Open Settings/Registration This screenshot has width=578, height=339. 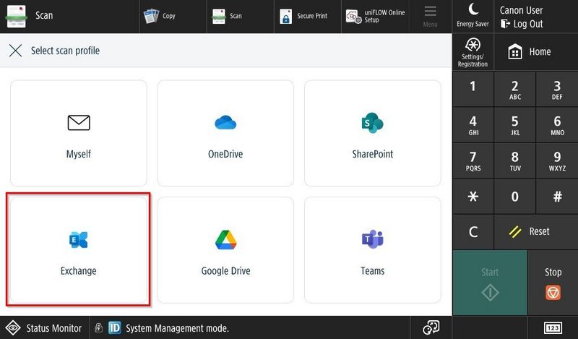pos(473,52)
